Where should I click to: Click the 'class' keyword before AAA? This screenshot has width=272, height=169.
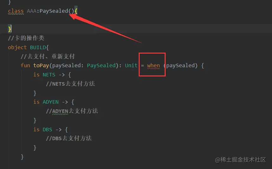[16, 11]
